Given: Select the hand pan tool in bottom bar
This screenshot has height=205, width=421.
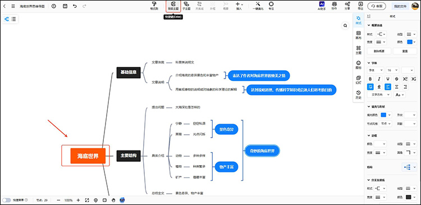Looking at the screenshot, I should coord(113,200).
